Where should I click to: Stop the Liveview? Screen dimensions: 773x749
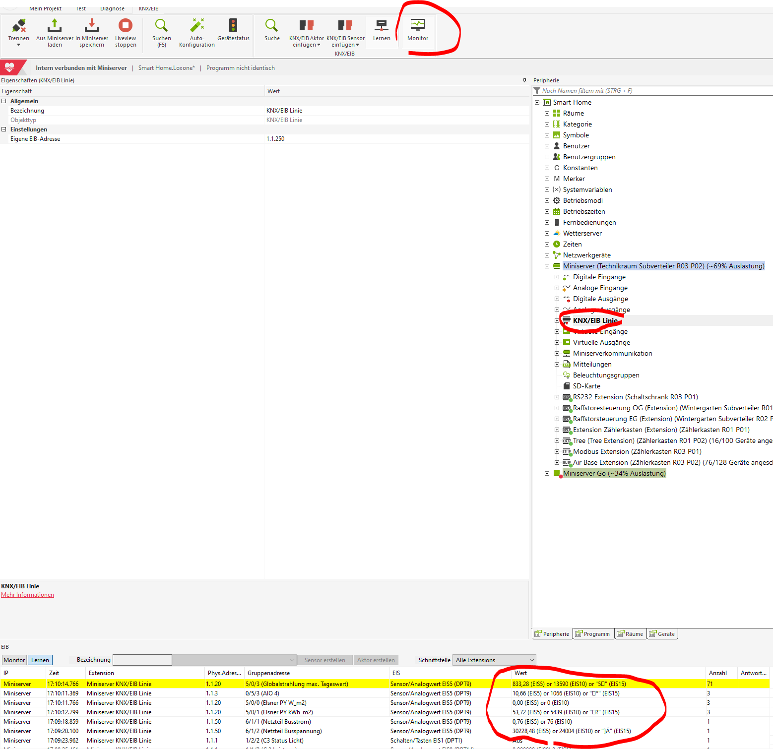[x=126, y=33]
